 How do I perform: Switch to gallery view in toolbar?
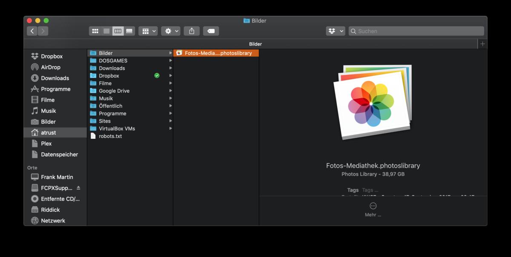coord(129,31)
